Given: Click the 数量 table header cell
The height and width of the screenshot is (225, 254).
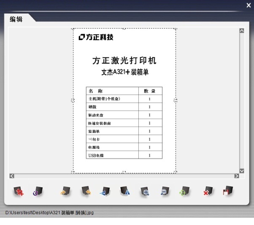Looking at the screenshot, I should (150, 91).
